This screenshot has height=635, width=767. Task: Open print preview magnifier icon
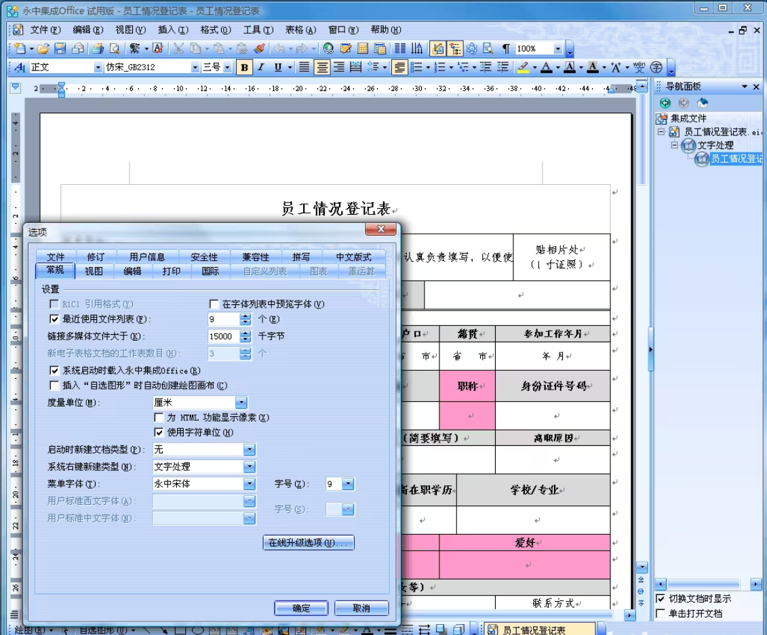(115, 48)
